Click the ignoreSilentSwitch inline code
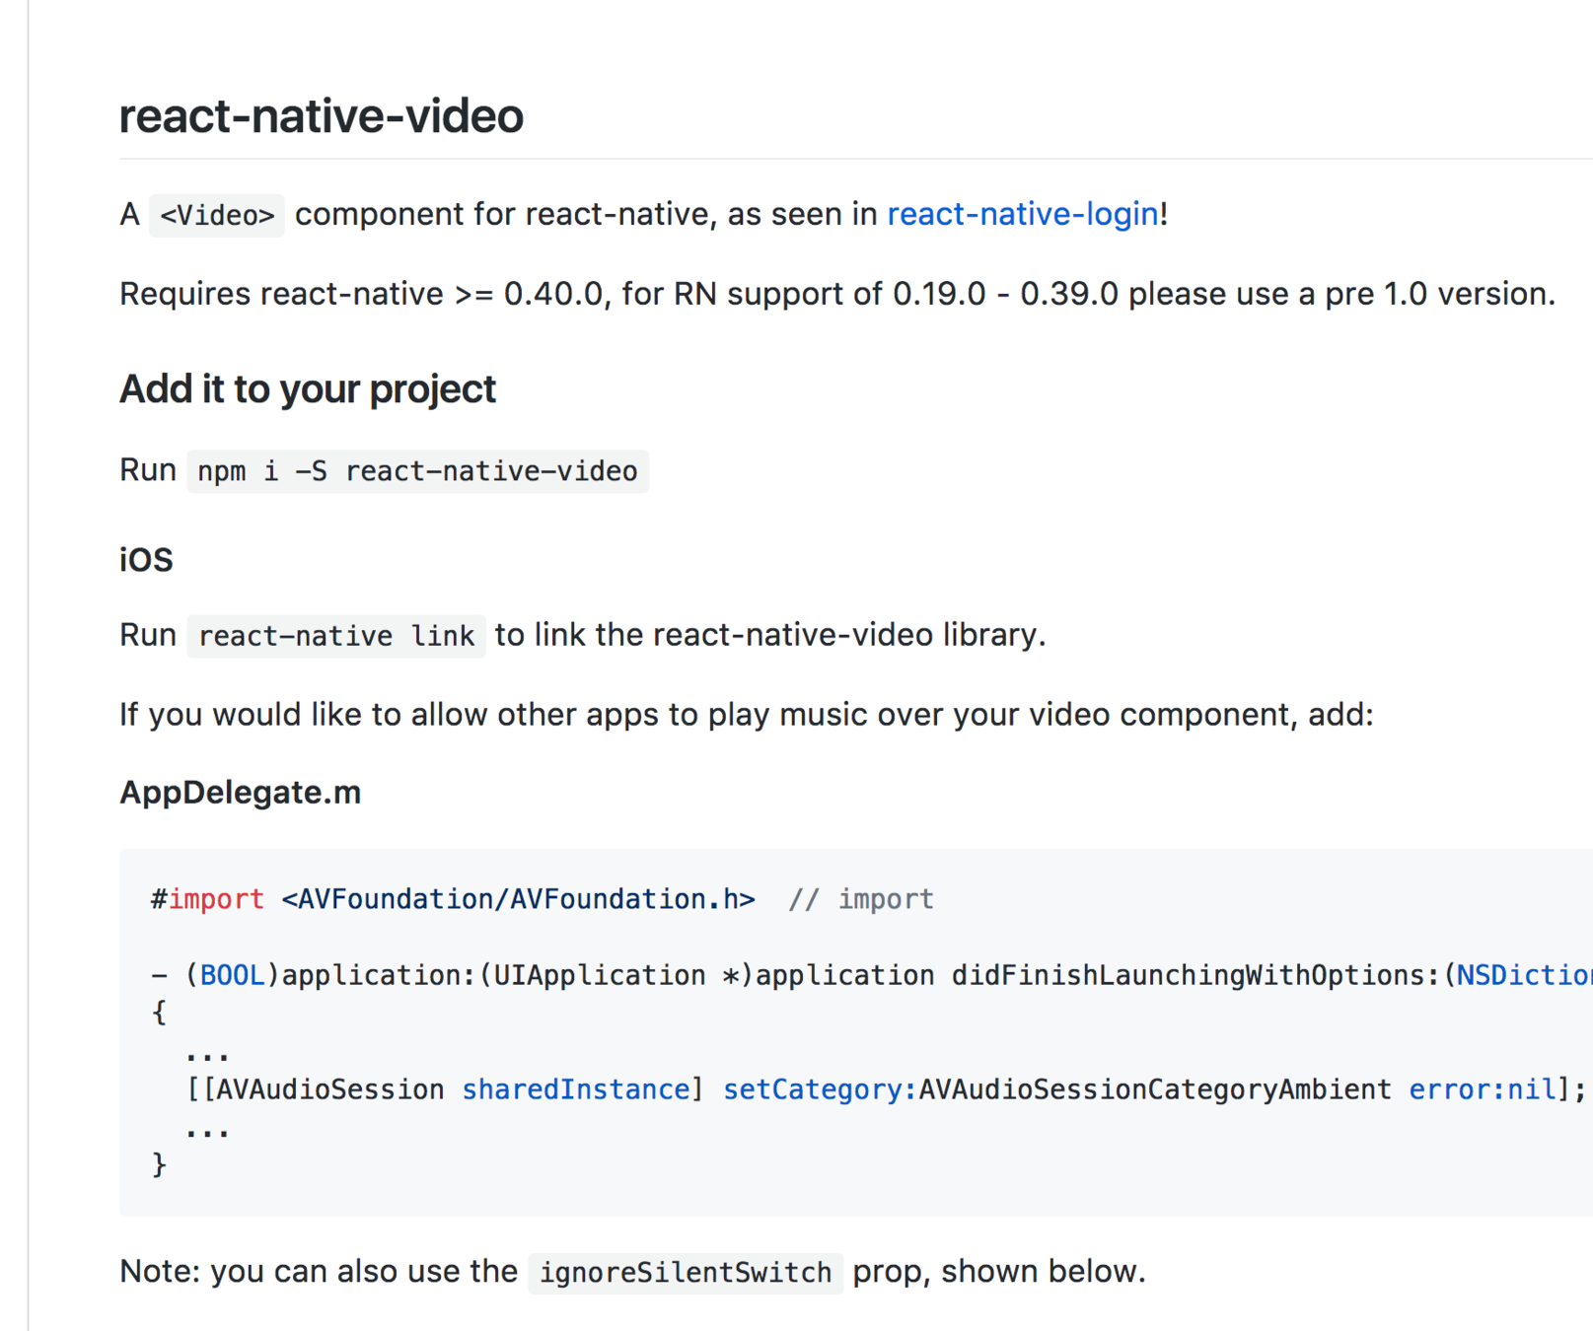The width and height of the screenshot is (1593, 1331). click(x=686, y=1273)
